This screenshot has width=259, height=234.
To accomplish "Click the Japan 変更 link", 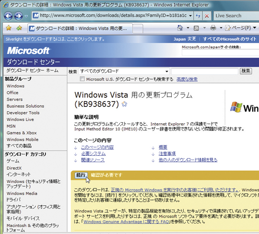I will (185, 39).
